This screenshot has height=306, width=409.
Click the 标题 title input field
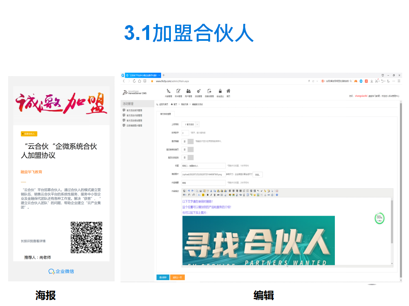tap(204, 166)
